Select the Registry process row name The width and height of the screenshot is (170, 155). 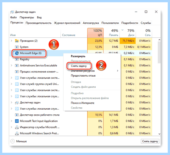pos(25,59)
